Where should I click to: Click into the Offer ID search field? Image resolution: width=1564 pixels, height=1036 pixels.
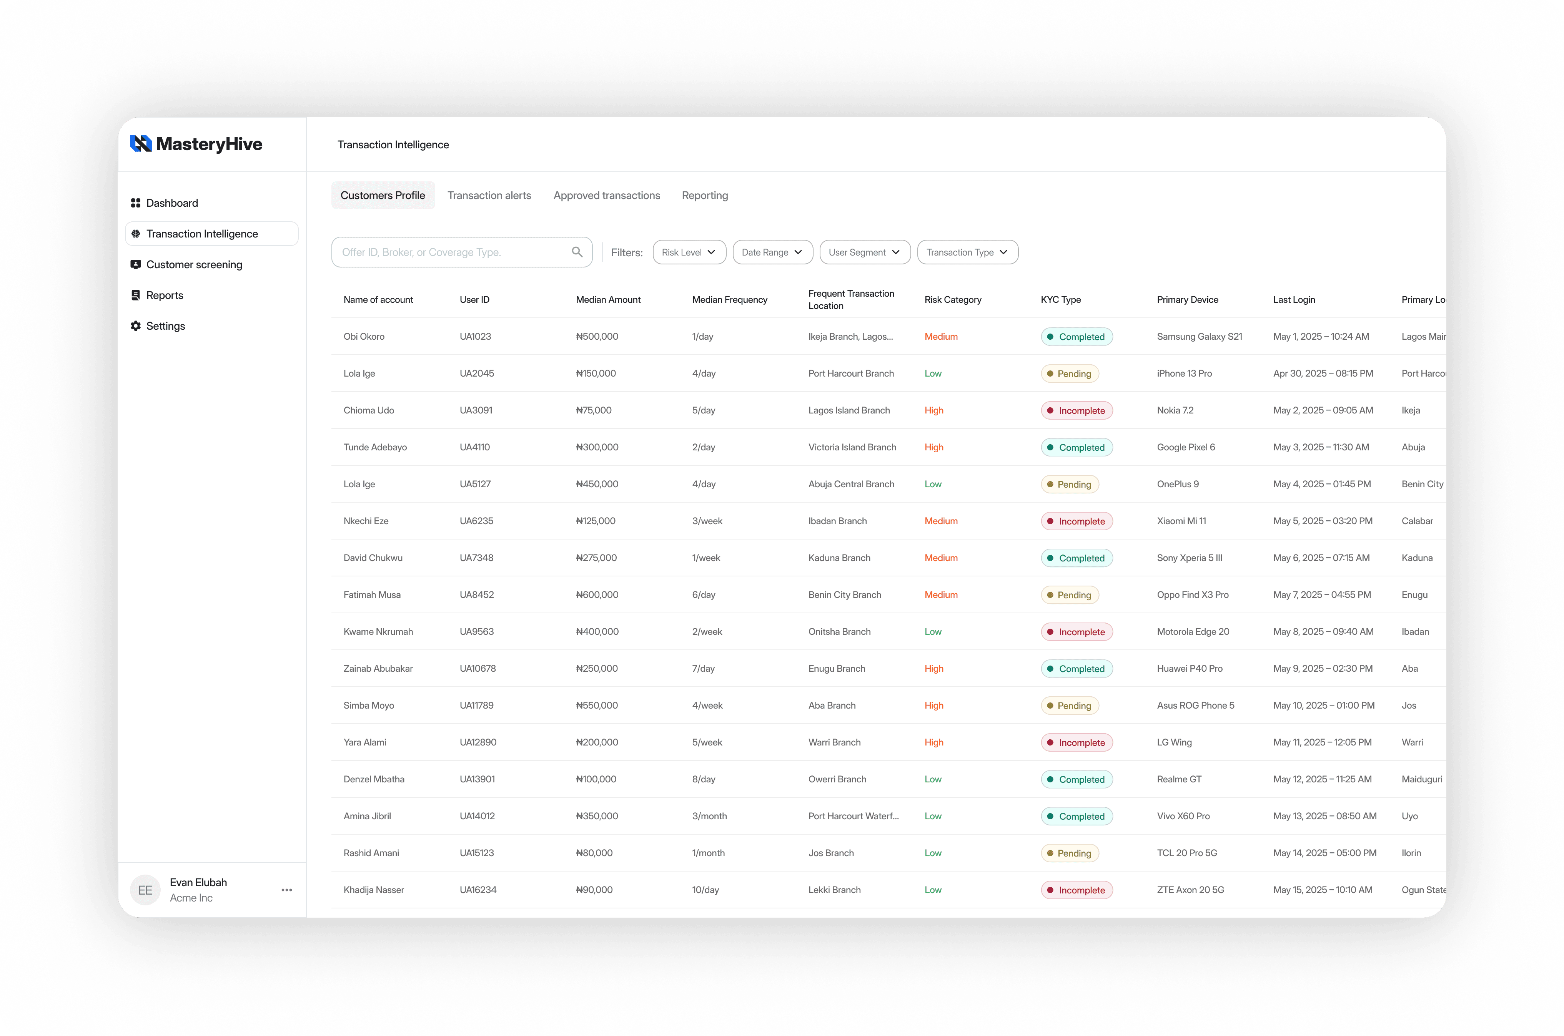[449, 252]
